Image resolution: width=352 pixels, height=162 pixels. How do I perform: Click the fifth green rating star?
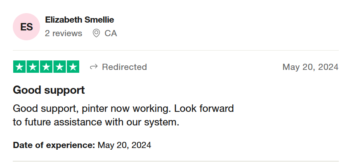coord(73,67)
